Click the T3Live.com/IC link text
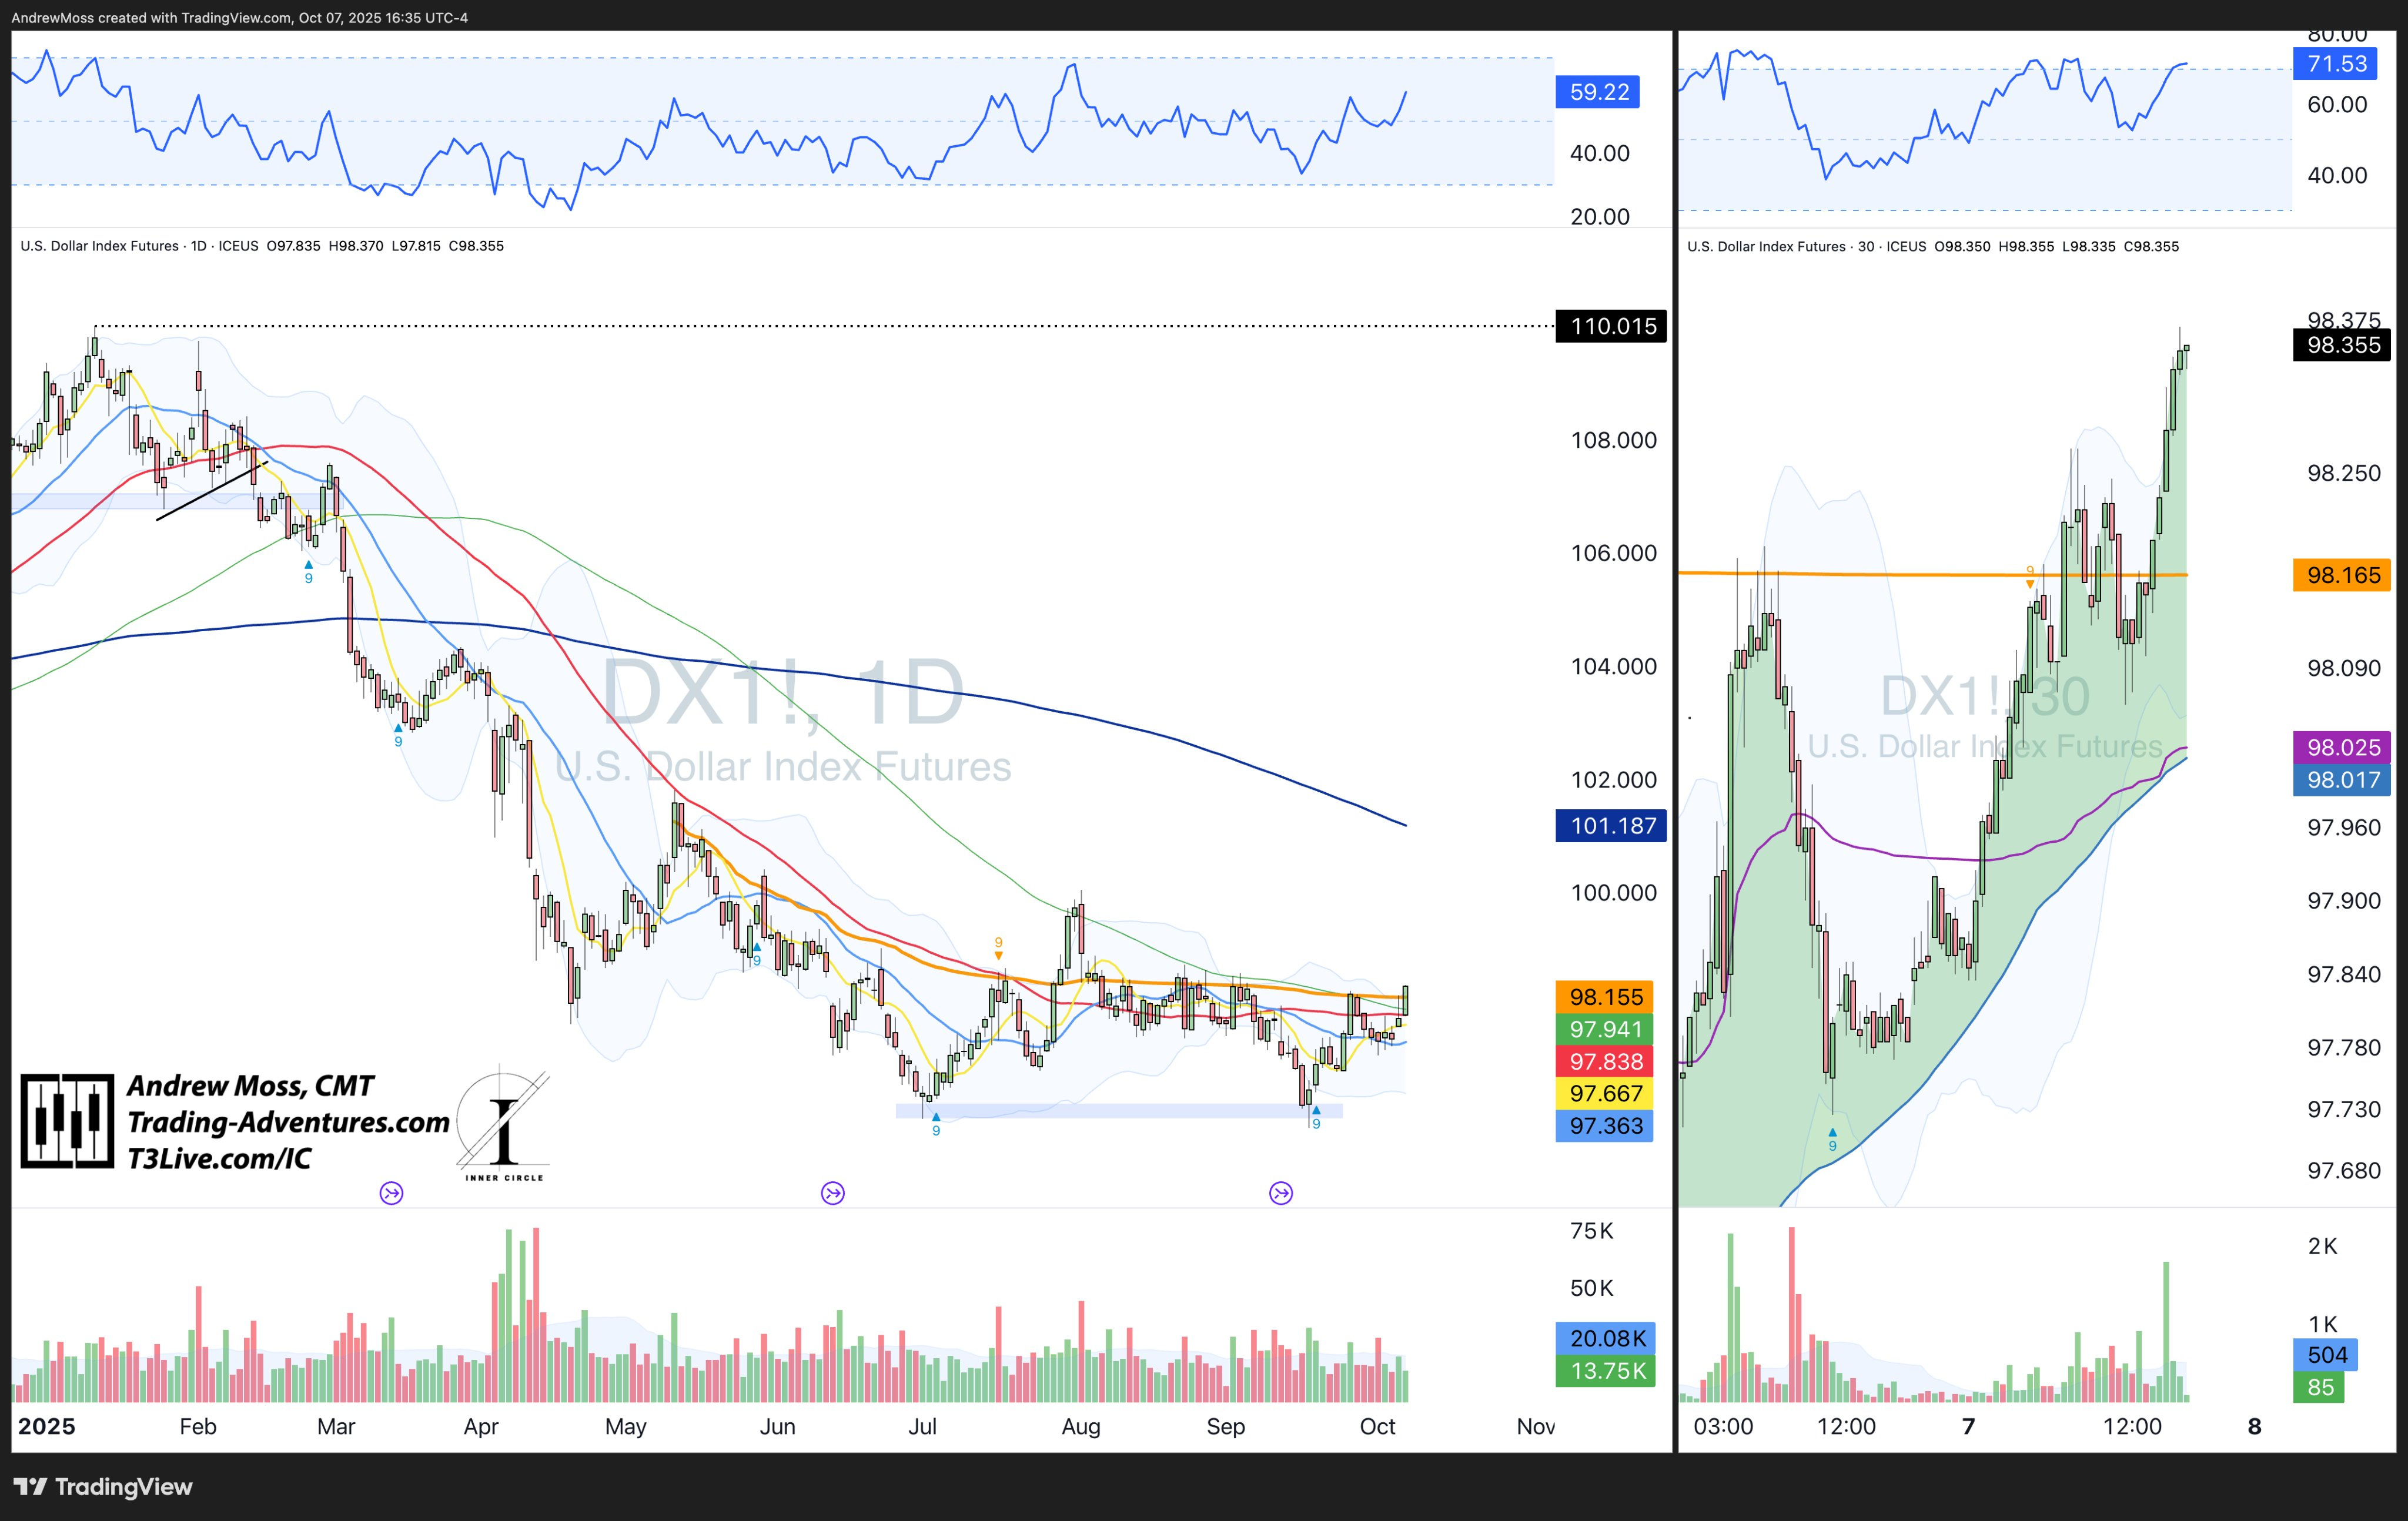The height and width of the screenshot is (1521, 2408). (x=219, y=1158)
